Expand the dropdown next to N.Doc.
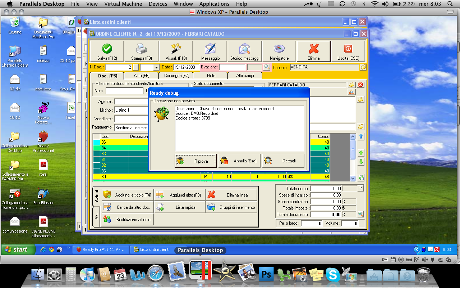460x288 pixels. (156, 67)
